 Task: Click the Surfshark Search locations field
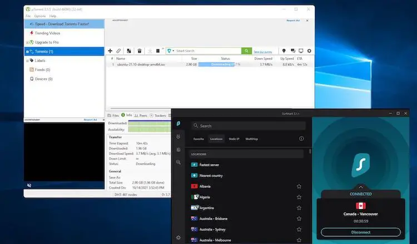(x=249, y=126)
